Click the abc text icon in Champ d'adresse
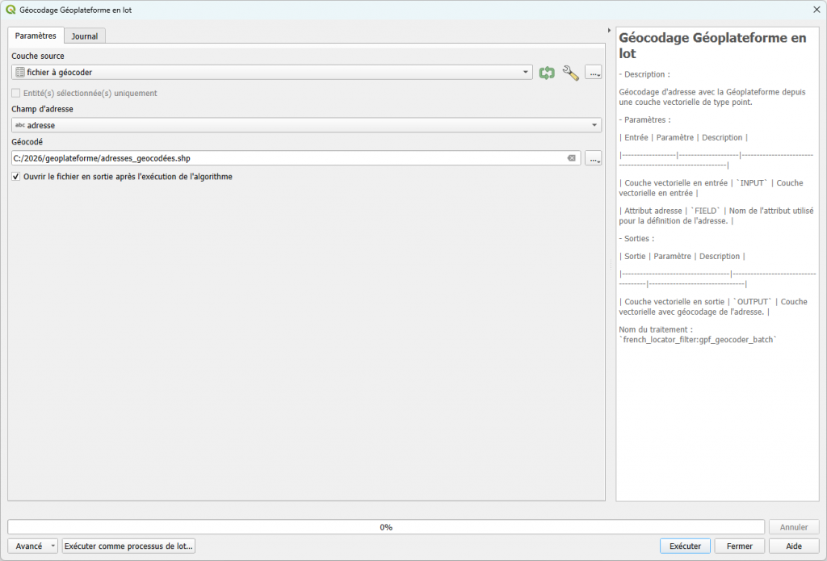 (20, 125)
